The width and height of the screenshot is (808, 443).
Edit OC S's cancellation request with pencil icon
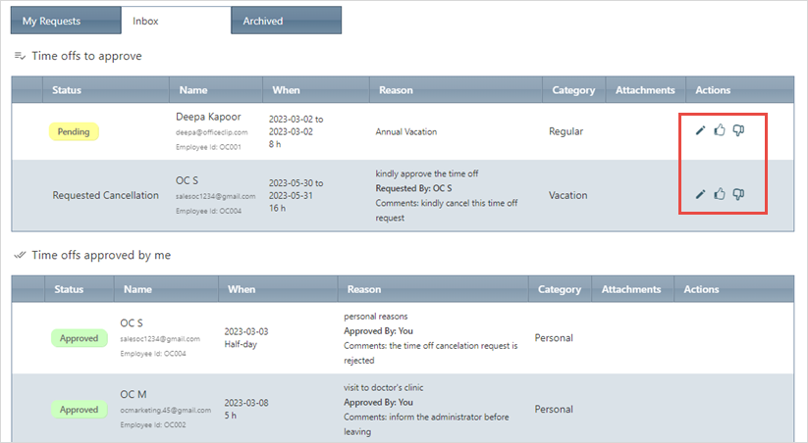(x=700, y=194)
